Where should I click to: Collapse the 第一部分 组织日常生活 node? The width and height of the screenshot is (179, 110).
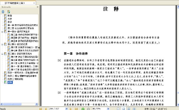tap(2, 32)
